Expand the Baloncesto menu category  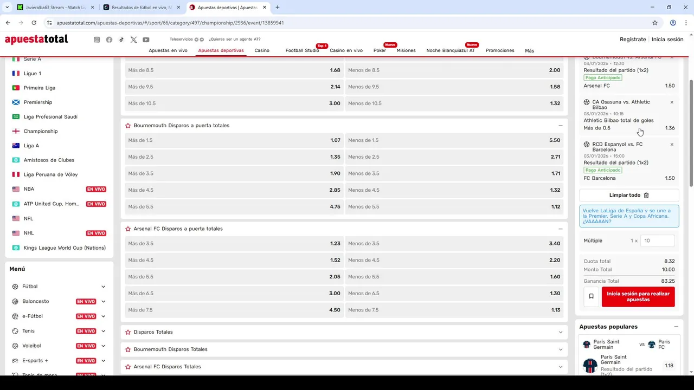[103, 302]
